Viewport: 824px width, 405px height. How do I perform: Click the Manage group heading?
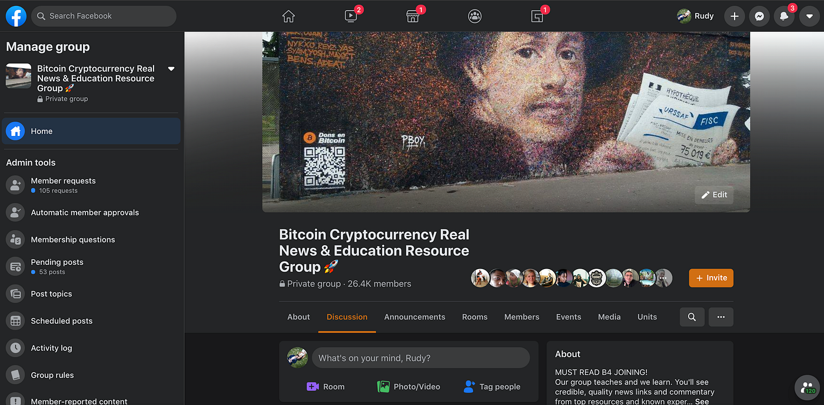pos(48,47)
